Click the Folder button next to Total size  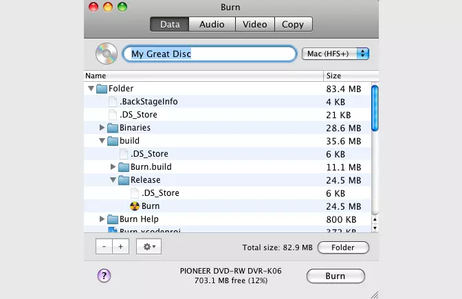[343, 247]
